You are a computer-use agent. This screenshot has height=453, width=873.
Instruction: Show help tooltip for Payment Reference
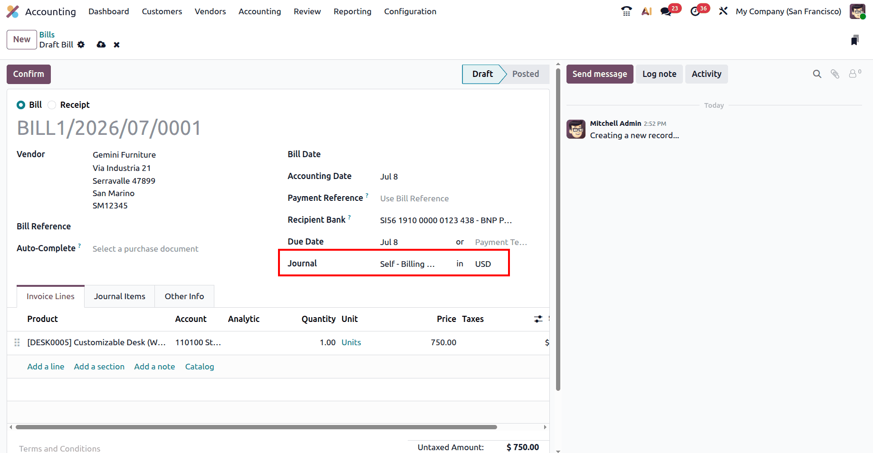pyautogui.click(x=367, y=195)
